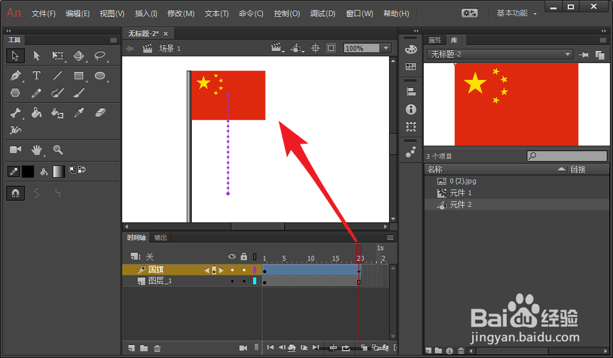Screen dimensions: 613x358
Task: Open the 修改(M) menu
Action: click(181, 14)
